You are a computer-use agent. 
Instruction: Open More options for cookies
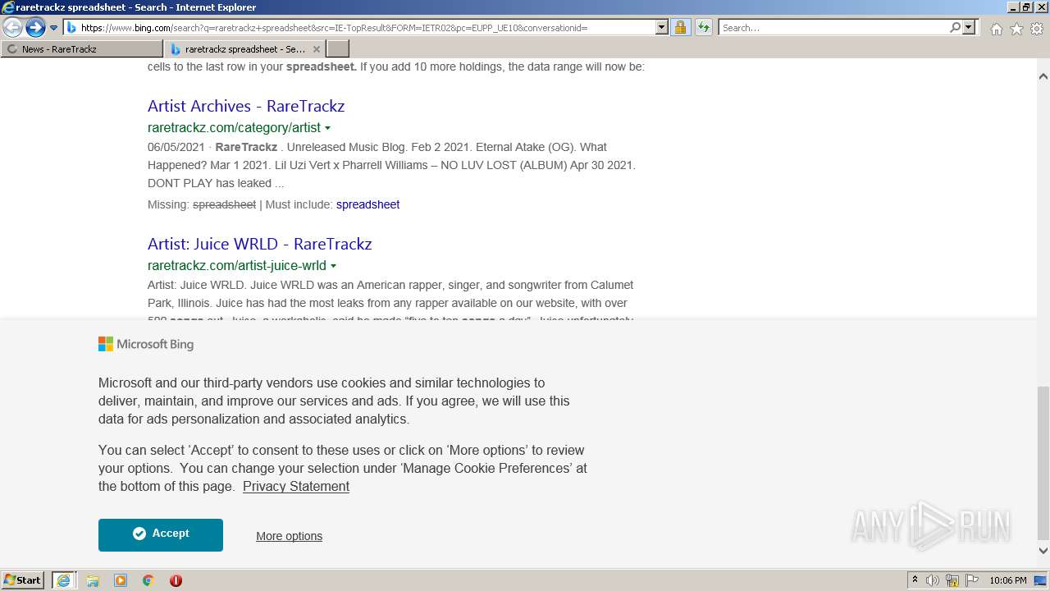289,536
